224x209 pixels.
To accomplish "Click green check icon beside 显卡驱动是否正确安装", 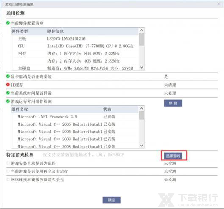I will tap(8, 77).
